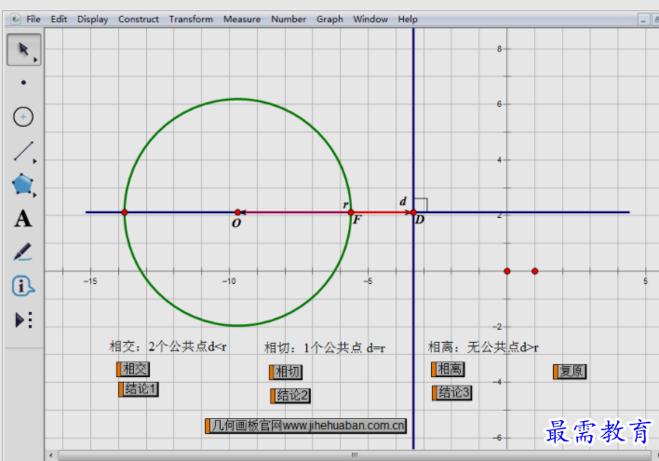
Task: Open the Window menu
Action: tap(370, 19)
